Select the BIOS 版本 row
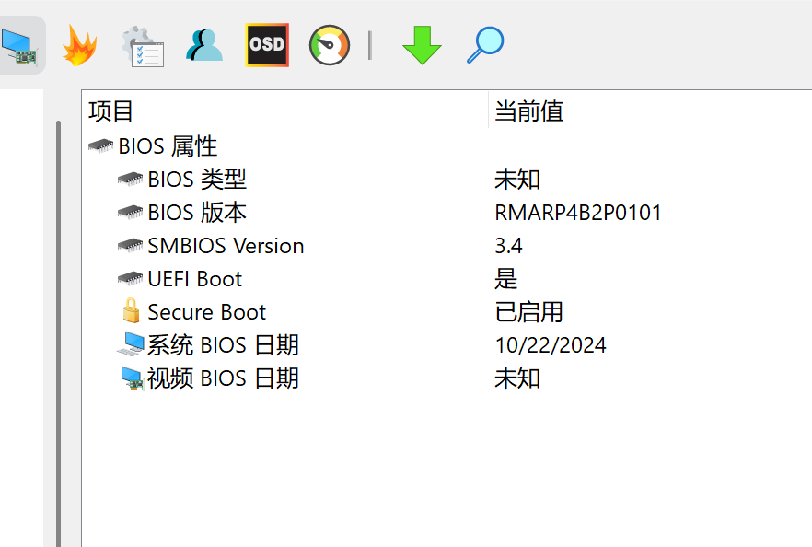The height and width of the screenshot is (547, 812). 447,213
